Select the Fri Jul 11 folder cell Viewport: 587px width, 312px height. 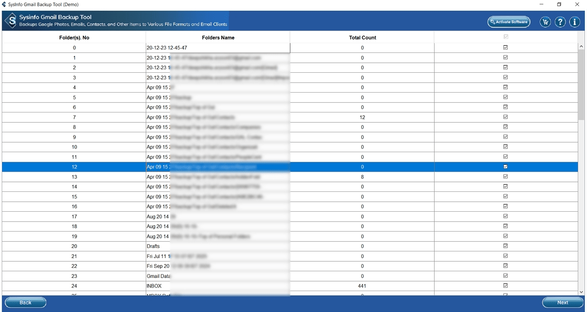tap(218, 256)
